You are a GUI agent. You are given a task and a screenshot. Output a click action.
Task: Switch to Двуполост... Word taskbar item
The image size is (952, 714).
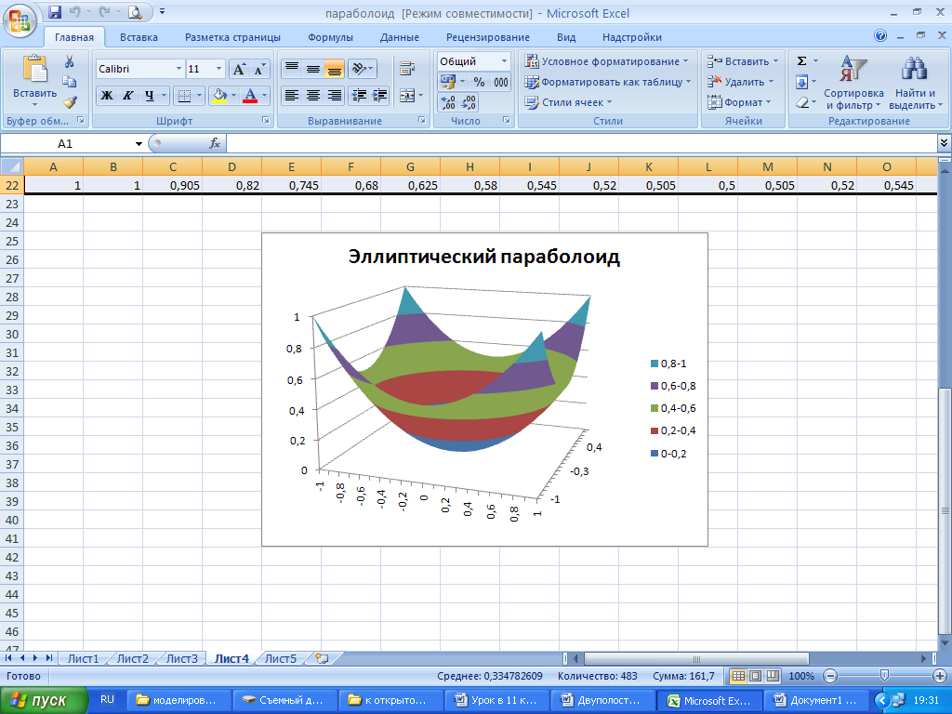(602, 701)
